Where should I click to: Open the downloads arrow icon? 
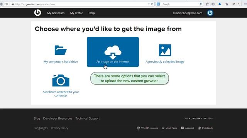pos(220,4)
